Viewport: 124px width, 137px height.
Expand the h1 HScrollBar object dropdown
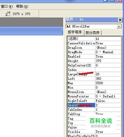tap(119, 27)
